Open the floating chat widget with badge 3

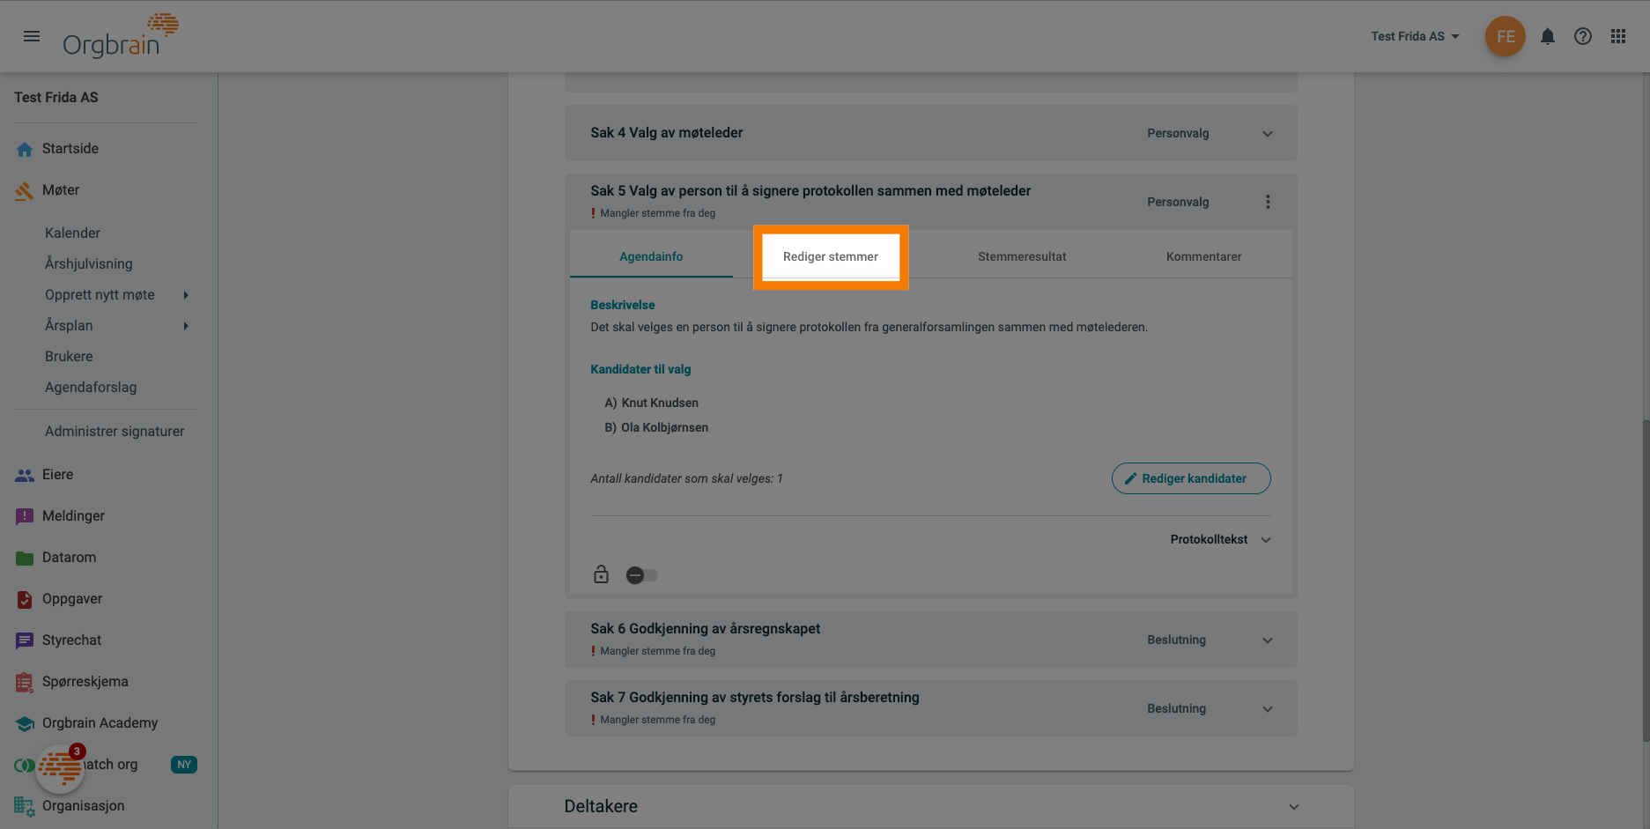[60, 768]
